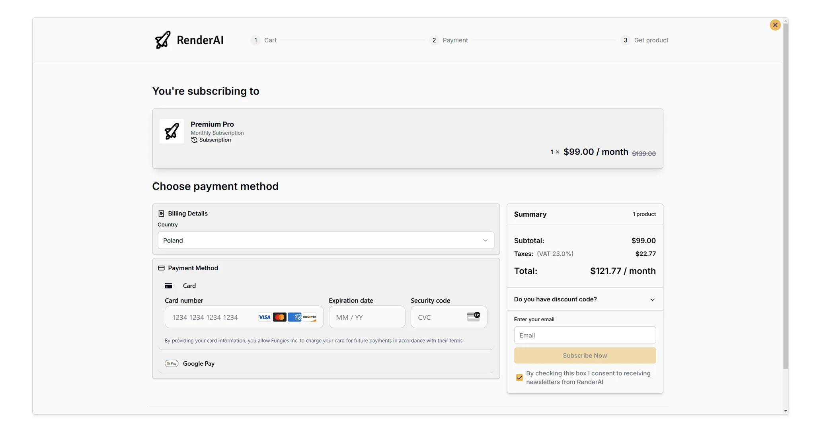Click the American Express logo
The width and height of the screenshot is (815, 425).
[x=294, y=317]
